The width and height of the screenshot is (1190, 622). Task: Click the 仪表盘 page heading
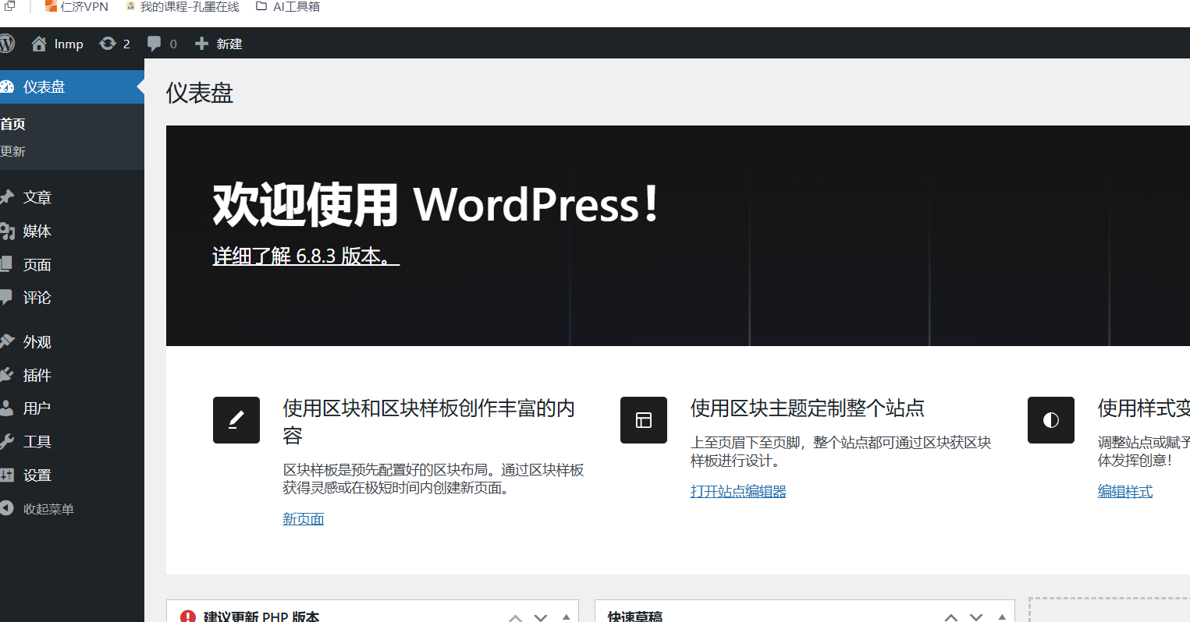pos(200,94)
